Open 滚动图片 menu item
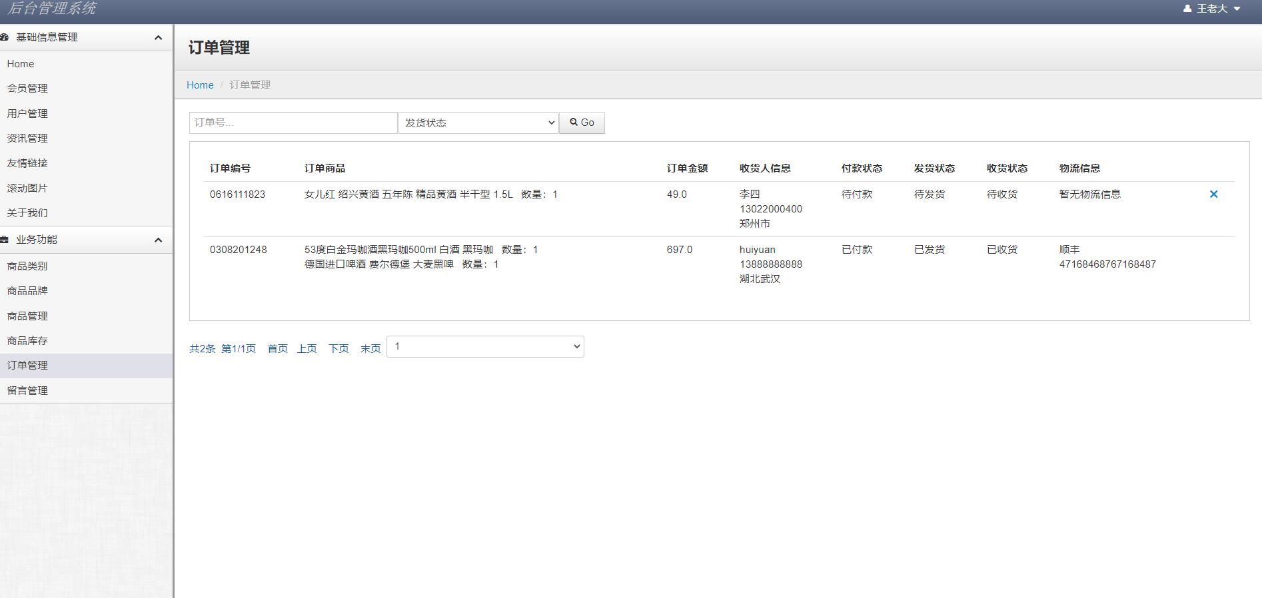Screen dimensions: 1262x598 pyautogui.click(x=27, y=188)
